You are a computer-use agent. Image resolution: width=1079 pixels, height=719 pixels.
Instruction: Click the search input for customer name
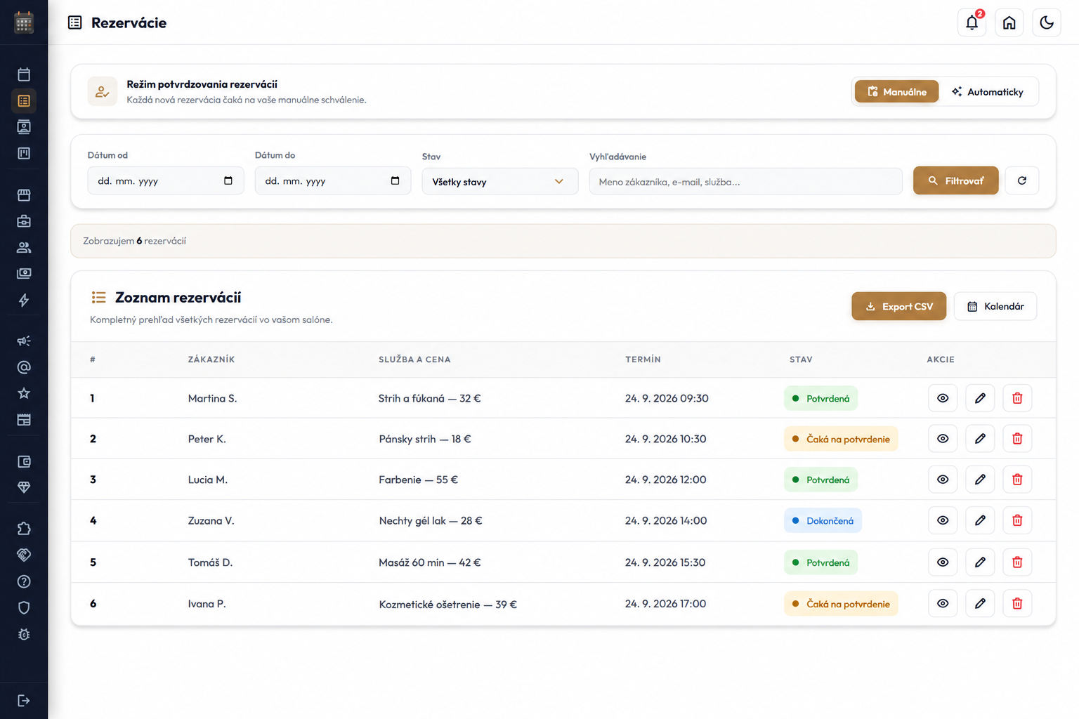745,181
